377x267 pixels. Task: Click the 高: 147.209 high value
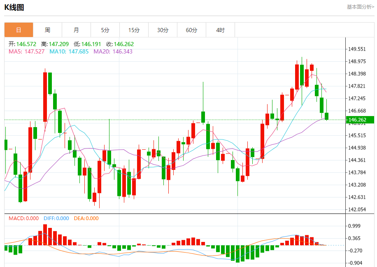pyautogui.click(x=55, y=44)
